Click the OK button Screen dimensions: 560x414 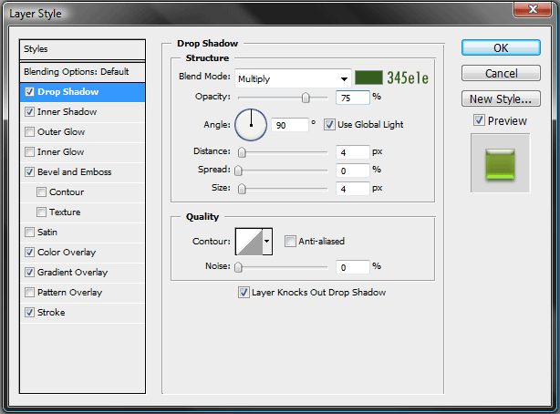(501, 47)
